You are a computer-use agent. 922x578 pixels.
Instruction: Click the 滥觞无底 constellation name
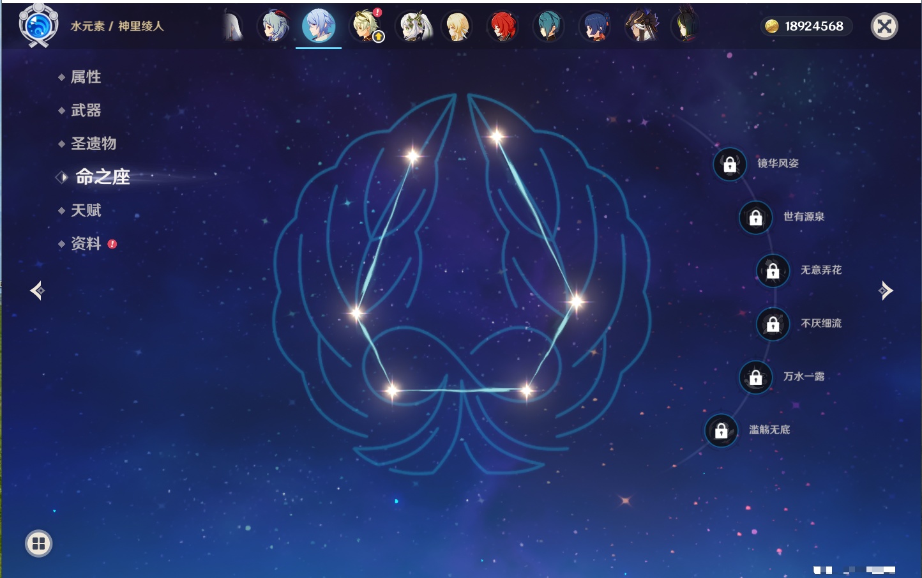coord(769,430)
